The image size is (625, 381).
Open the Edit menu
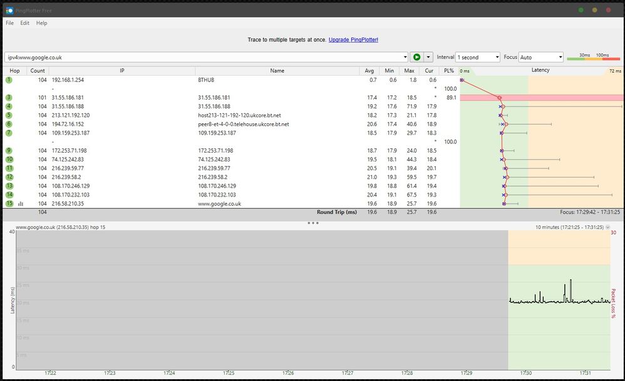click(25, 23)
